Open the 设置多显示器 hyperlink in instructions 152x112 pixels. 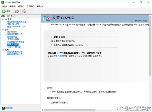click(x=57, y=56)
